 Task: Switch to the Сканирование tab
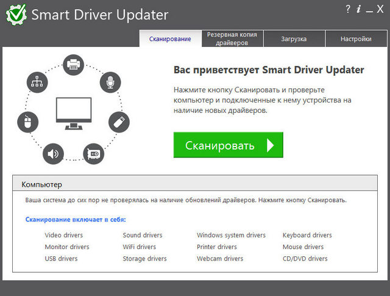[170, 39]
